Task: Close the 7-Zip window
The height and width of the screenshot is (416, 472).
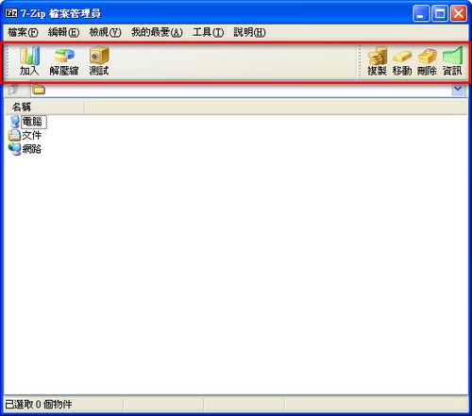Action: point(459,13)
